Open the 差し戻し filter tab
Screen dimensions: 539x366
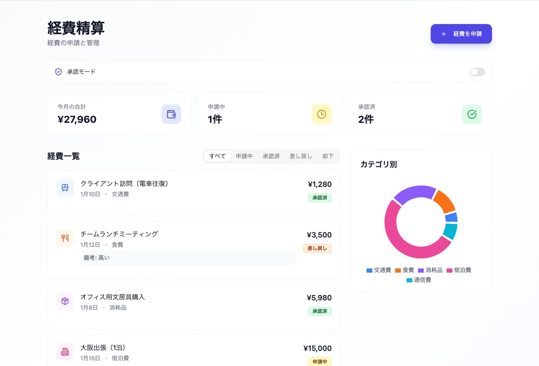point(301,156)
